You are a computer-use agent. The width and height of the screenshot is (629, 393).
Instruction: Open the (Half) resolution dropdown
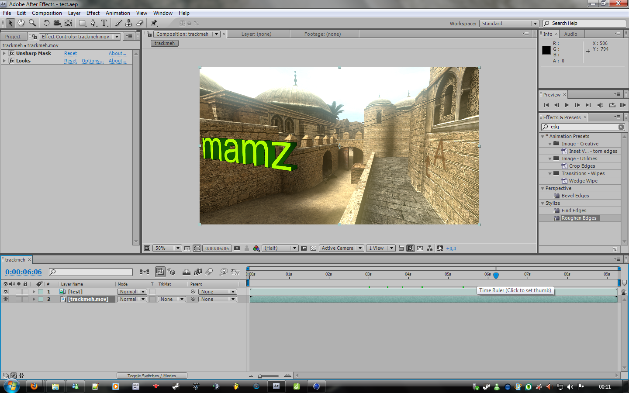coord(280,248)
